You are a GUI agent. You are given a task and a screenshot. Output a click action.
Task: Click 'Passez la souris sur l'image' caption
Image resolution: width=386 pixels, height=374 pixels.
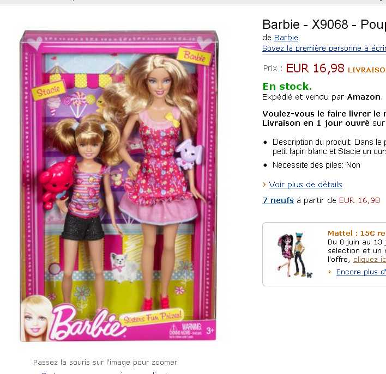[105, 362]
